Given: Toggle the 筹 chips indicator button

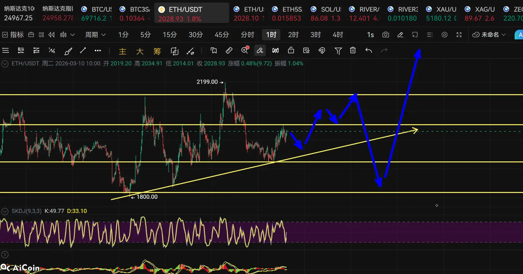Looking at the screenshot, I should click(x=157, y=51).
